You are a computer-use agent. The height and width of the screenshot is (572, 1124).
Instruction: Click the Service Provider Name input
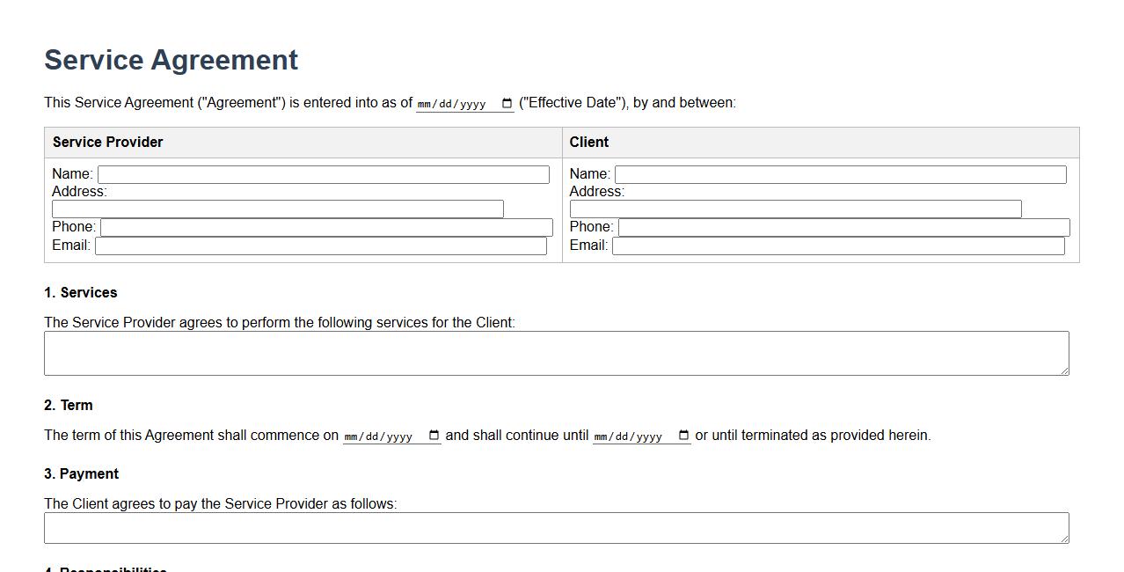pyautogui.click(x=324, y=174)
